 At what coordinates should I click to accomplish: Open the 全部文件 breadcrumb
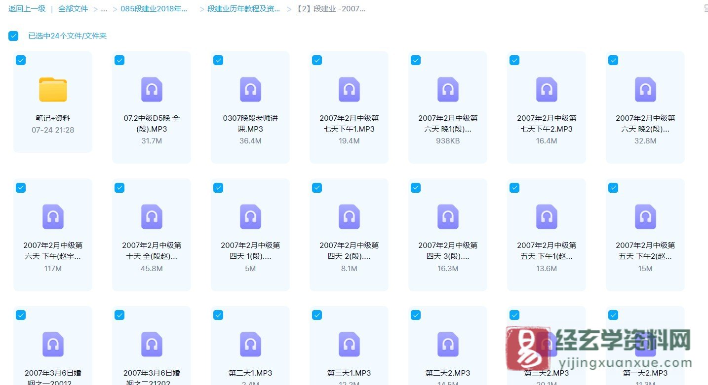(x=73, y=9)
